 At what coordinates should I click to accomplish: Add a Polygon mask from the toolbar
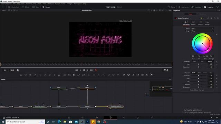pos(98,75)
